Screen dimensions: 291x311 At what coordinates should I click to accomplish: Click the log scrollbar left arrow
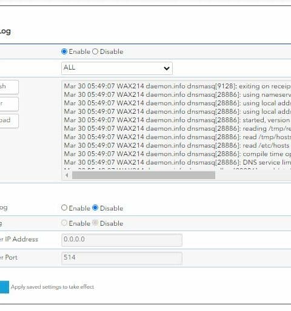pyautogui.click(x=67, y=175)
